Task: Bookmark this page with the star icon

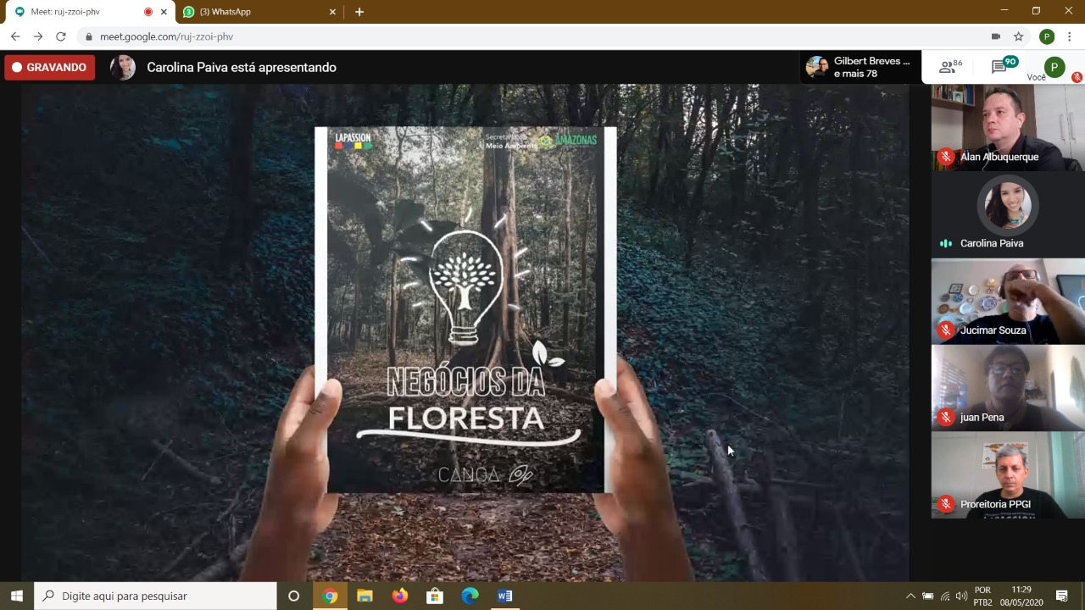Action: pos(1019,36)
